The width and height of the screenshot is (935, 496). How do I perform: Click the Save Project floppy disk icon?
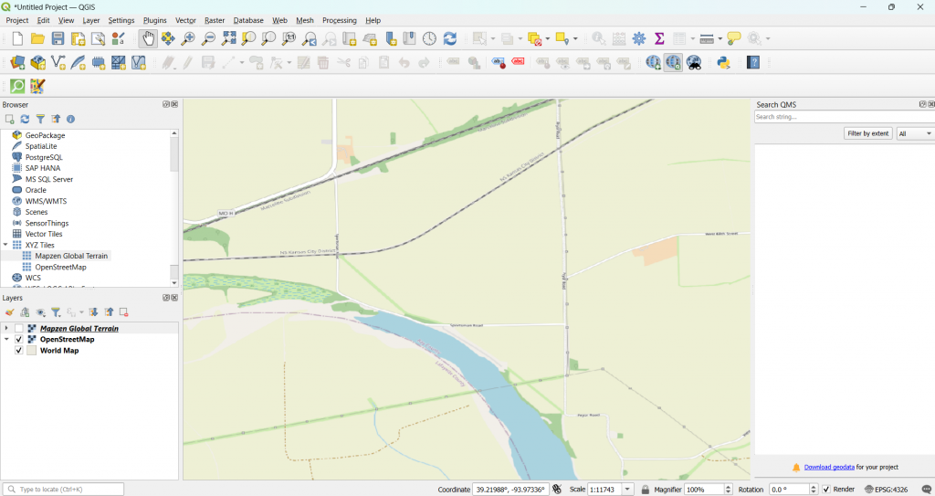click(x=58, y=38)
